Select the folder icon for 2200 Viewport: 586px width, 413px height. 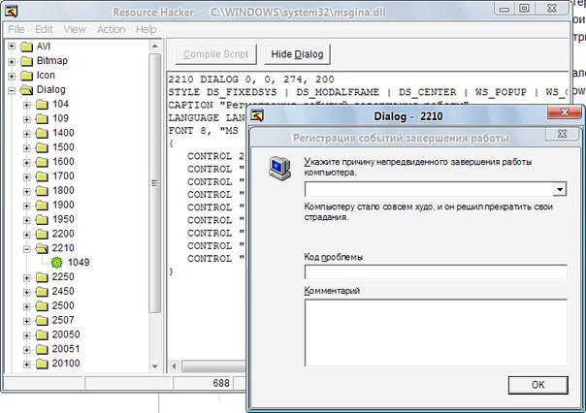coord(42,234)
